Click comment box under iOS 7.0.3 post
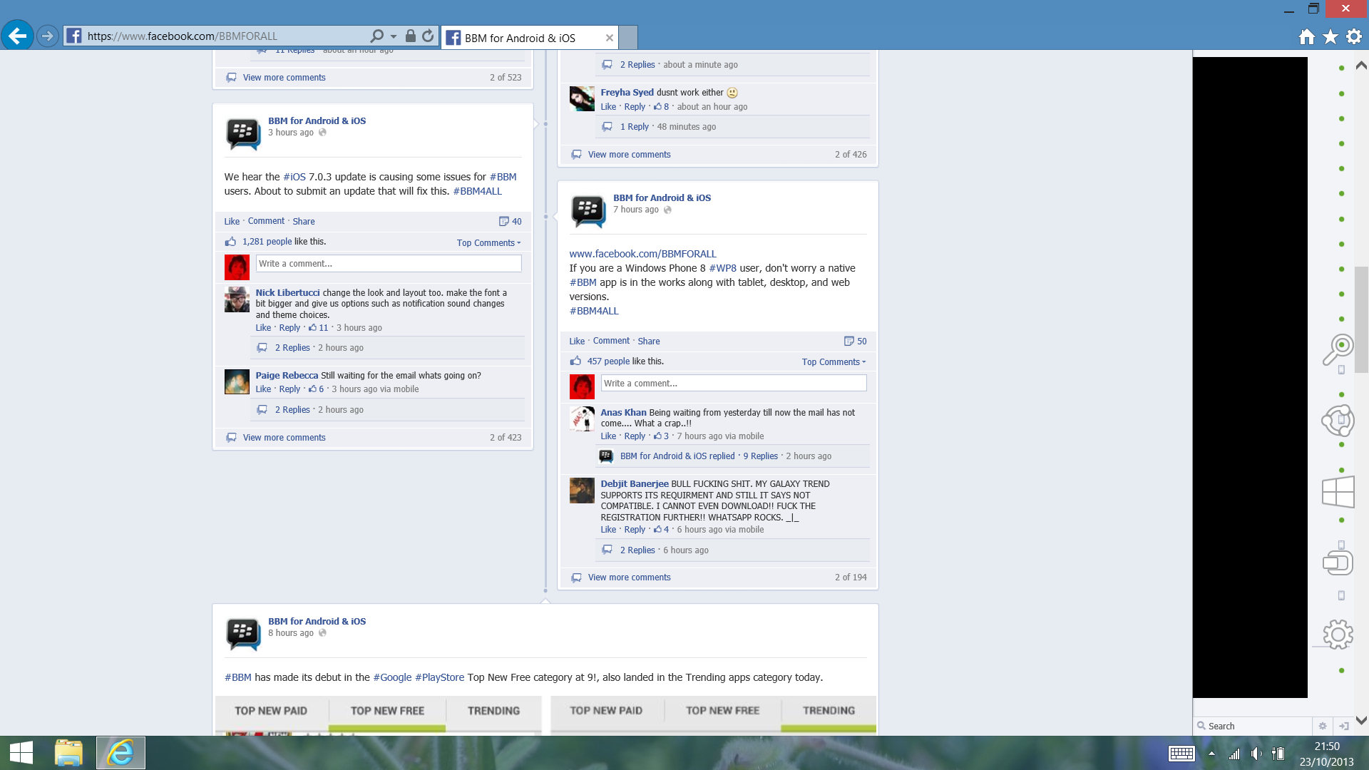 click(x=389, y=264)
